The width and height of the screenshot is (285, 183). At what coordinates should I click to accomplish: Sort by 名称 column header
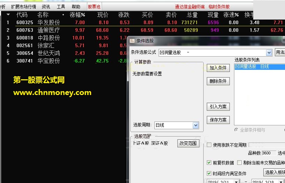pyautogui.click(x=43, y=15)
